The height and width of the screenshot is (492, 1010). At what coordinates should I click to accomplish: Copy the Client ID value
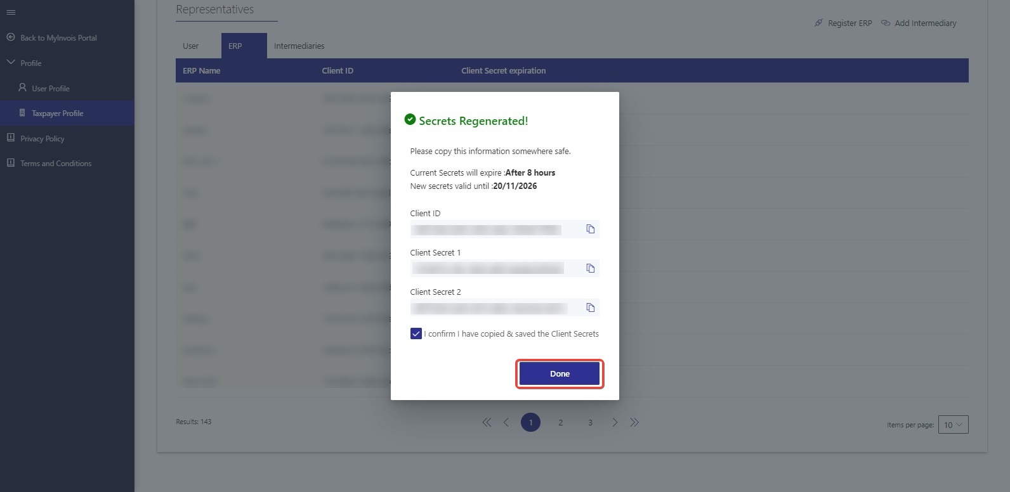click(590, 229)
